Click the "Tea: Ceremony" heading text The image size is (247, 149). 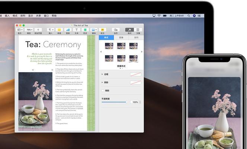pyautogui.click(x=53, y=44)
